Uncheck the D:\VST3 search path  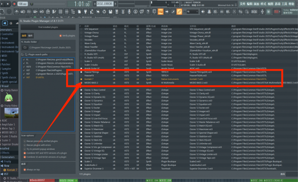tap(24, 78)
